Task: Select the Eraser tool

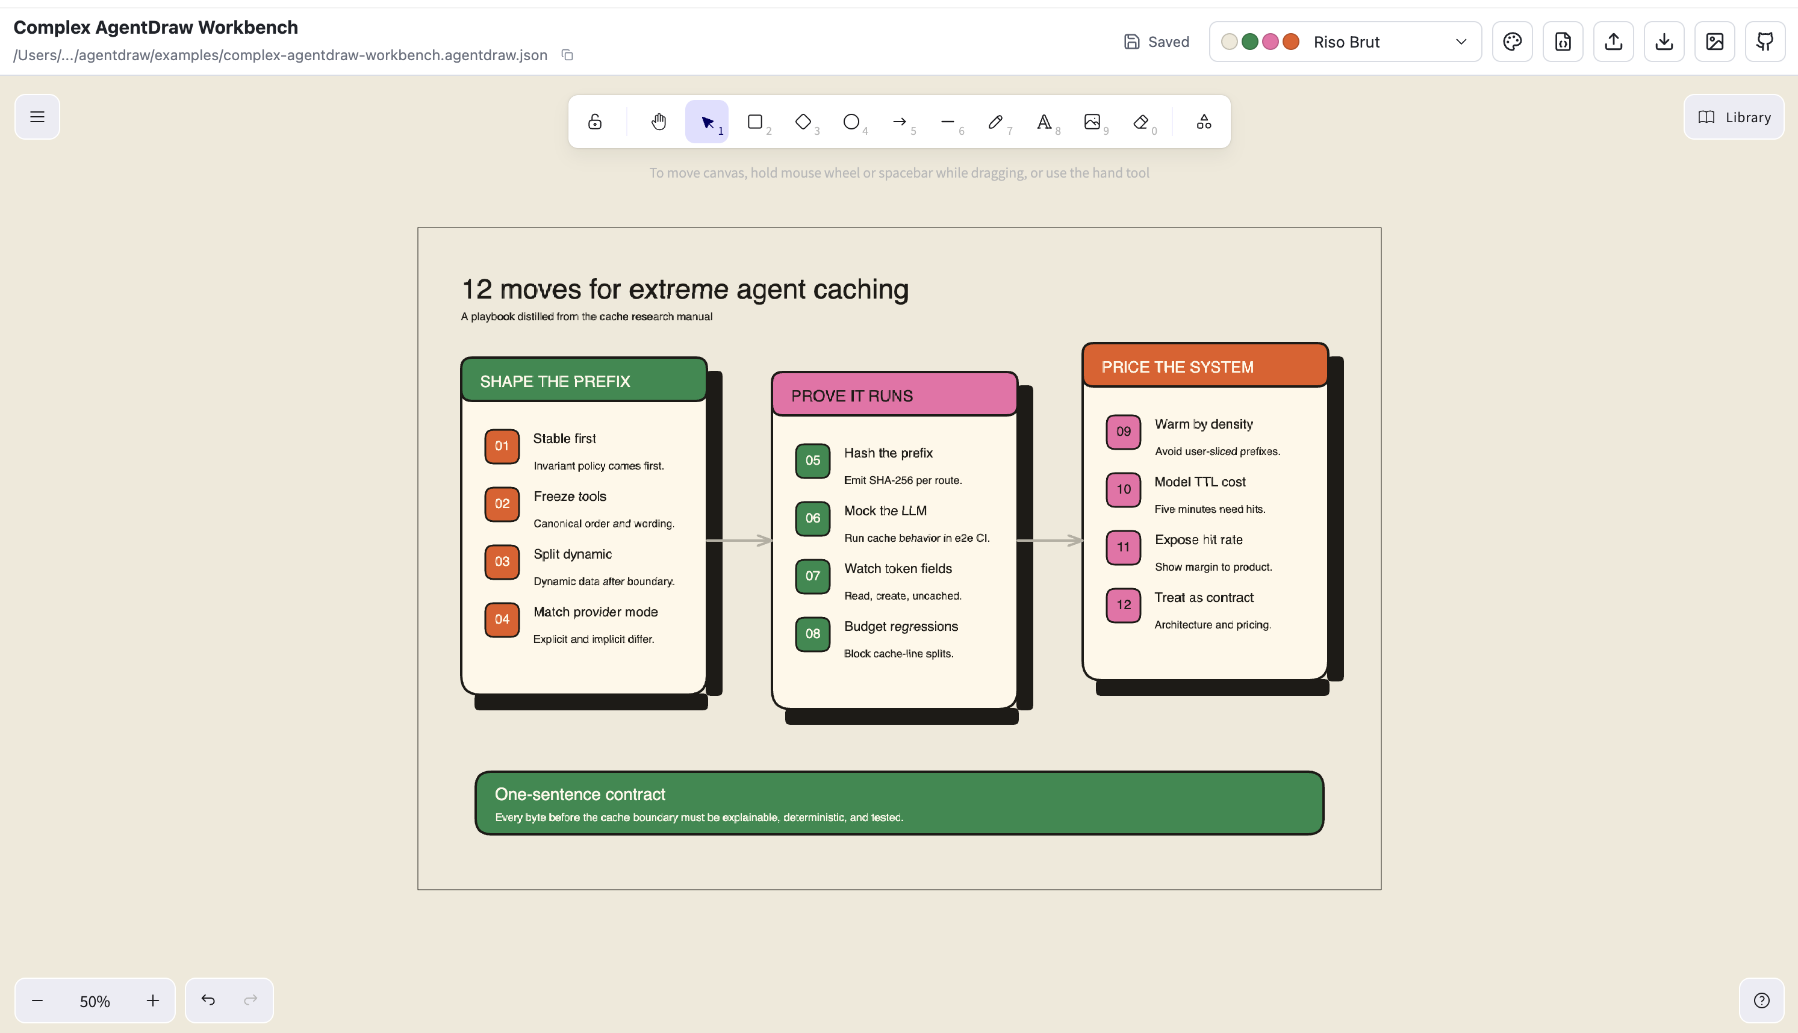Action: point(1141,122)
